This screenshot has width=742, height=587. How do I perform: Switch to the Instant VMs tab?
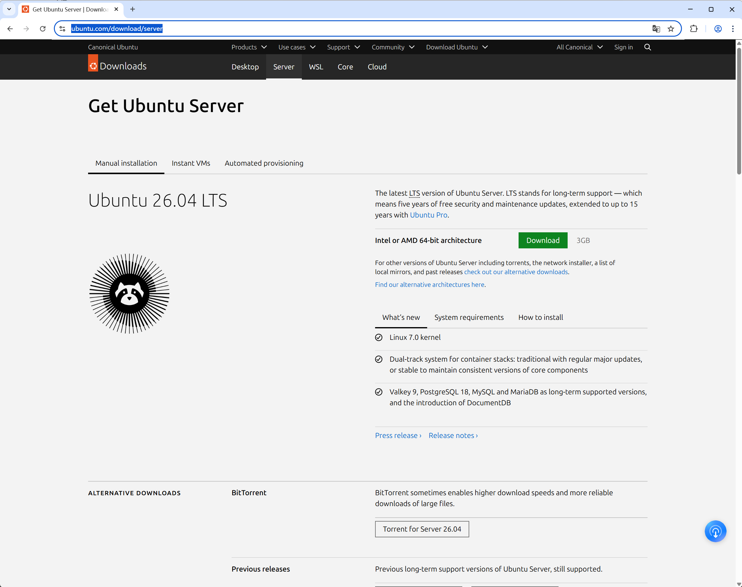point(191,163)
